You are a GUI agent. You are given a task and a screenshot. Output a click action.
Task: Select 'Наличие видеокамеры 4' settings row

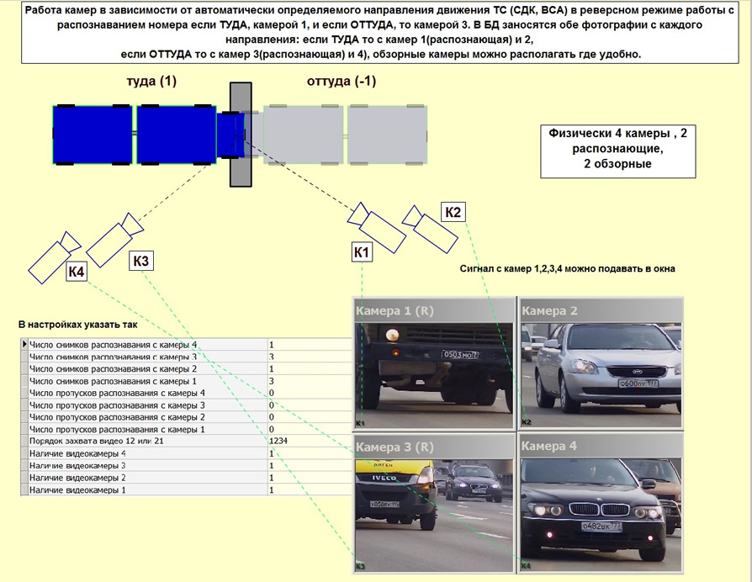(x=147, y=453)
